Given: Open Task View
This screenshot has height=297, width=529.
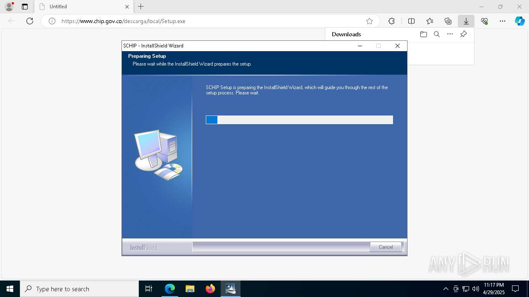Looking at the screenshot, I should 149,289.
